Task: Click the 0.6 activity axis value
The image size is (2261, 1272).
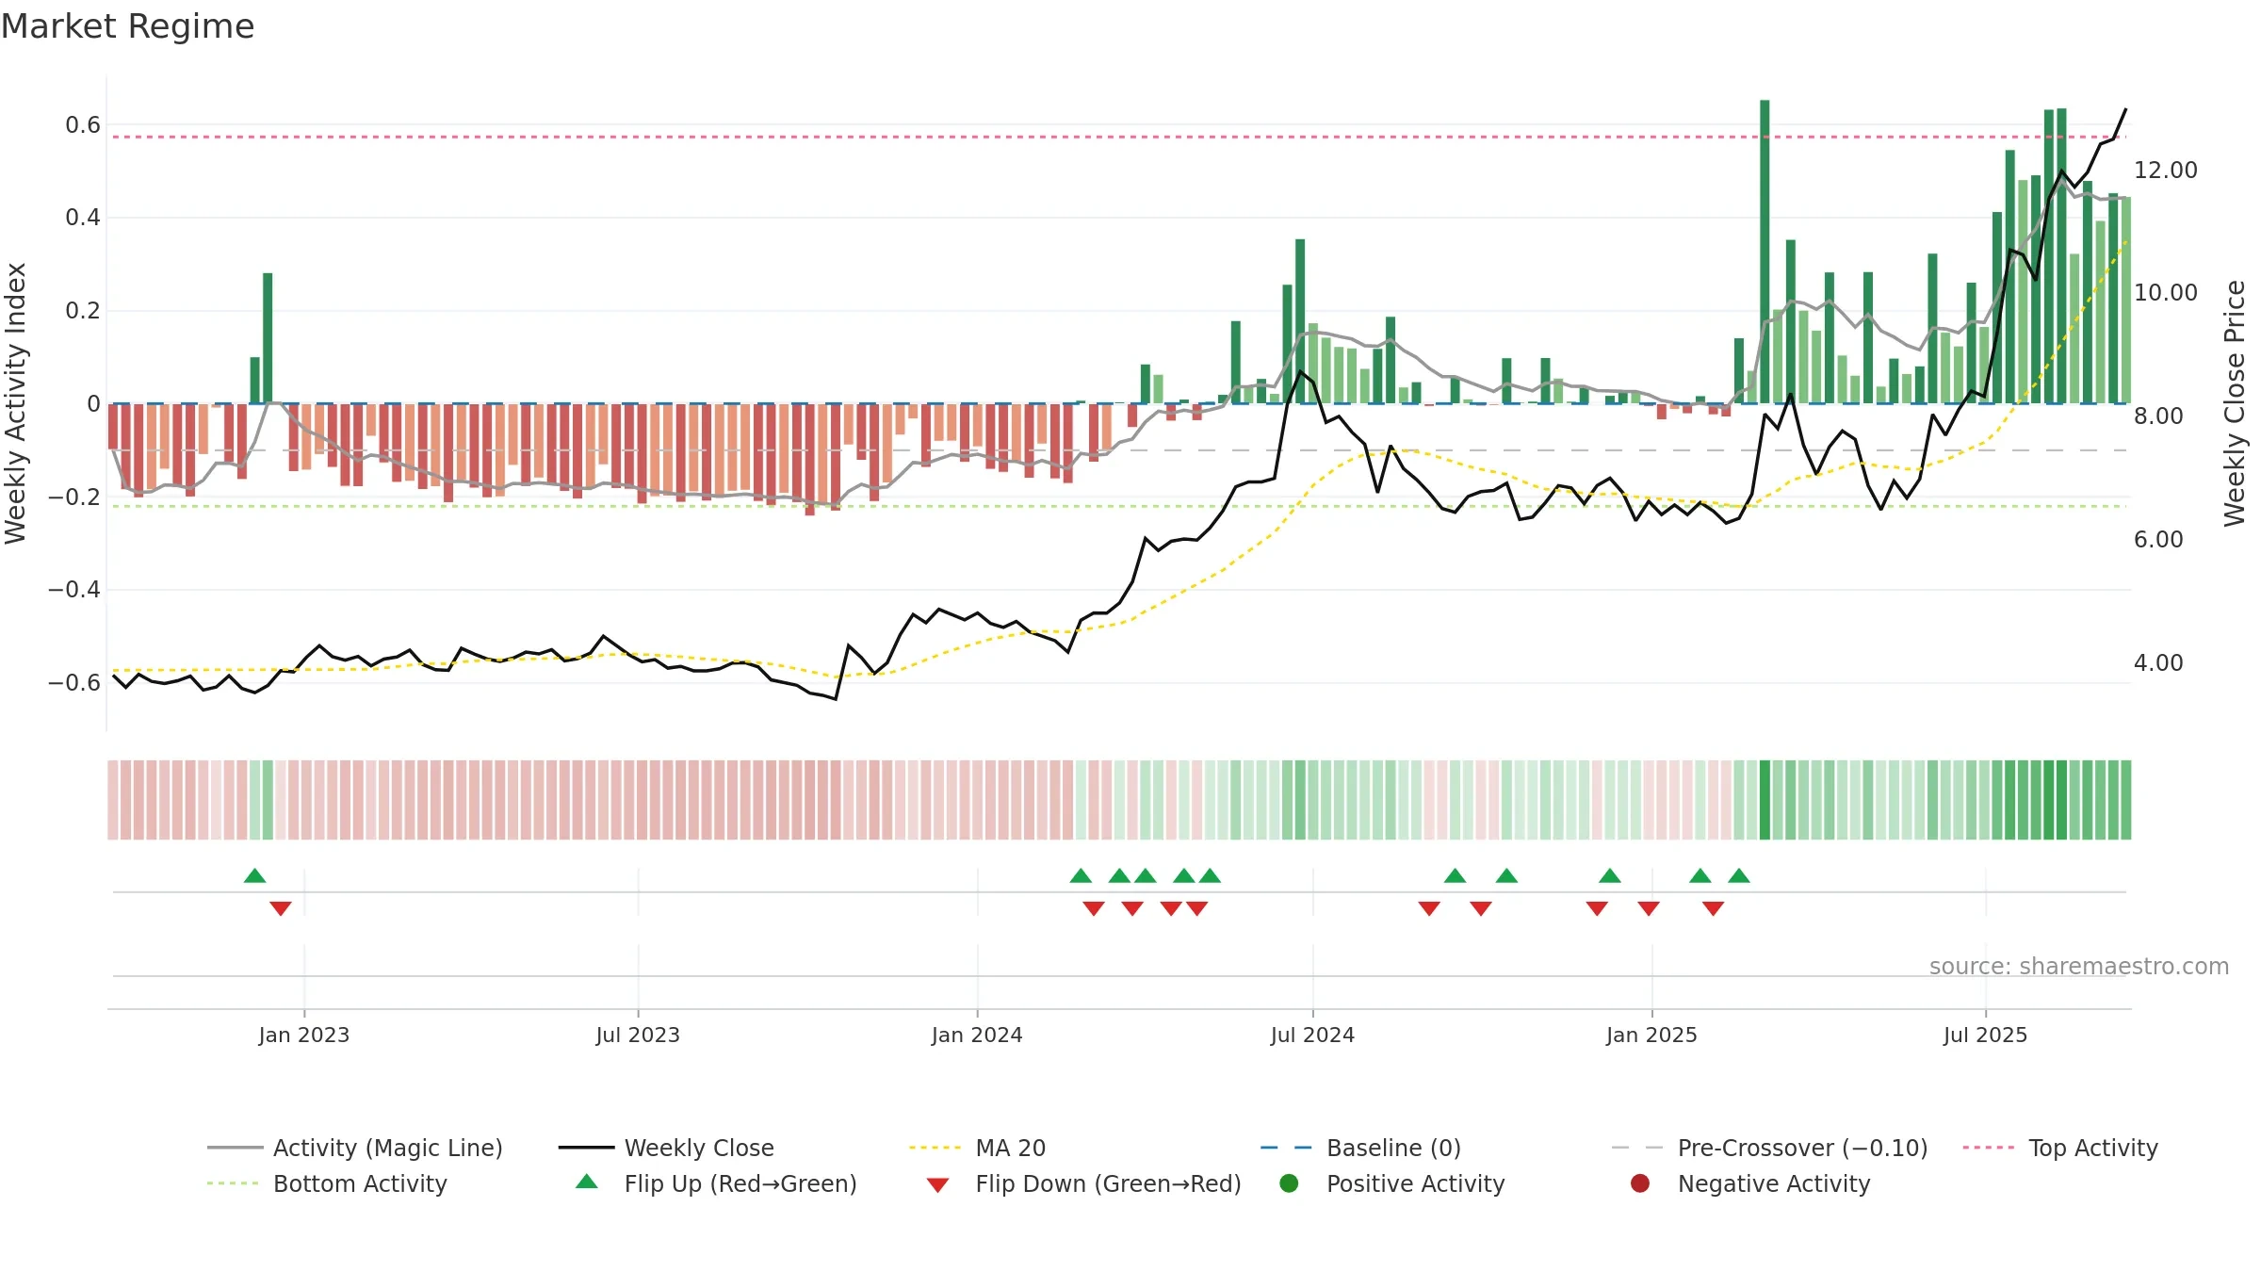Action: 82,125
